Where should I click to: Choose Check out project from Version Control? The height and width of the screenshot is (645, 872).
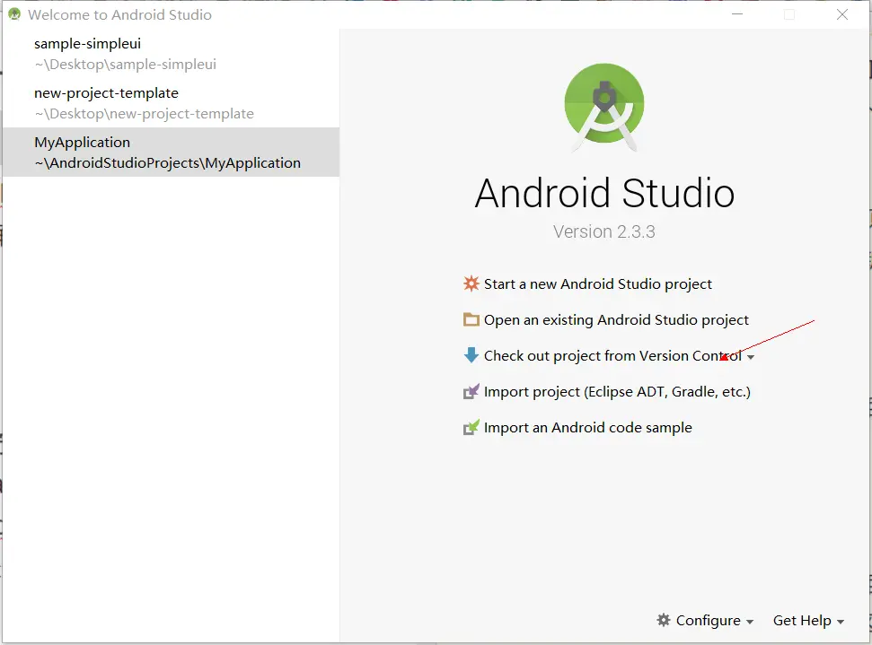pos(612,355)
